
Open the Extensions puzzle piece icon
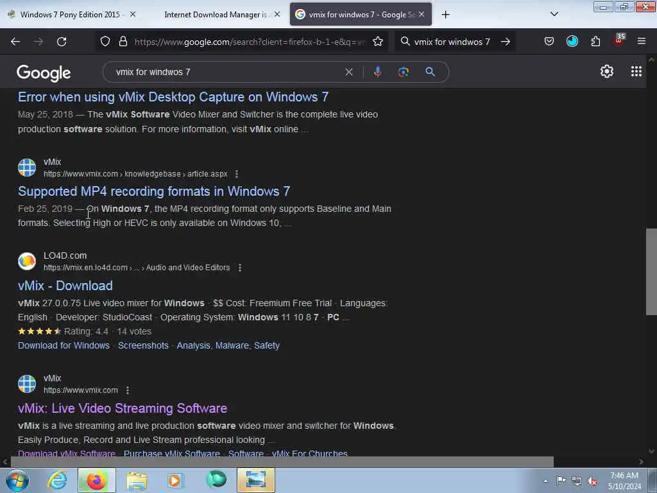tap(595, 42)
